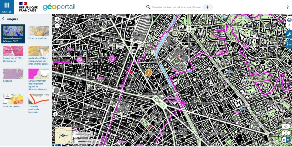Image resolution: width=292 pixels, height=147 pixels.
Task: Click the Echelle 1 : 9 655 scale text
Action: (x=84, y=135)
